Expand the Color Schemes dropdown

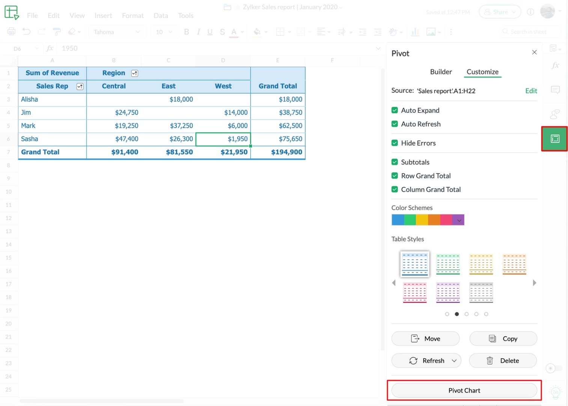tap(459, 220)
